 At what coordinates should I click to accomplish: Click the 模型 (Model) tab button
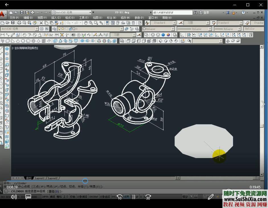[28, 178]
